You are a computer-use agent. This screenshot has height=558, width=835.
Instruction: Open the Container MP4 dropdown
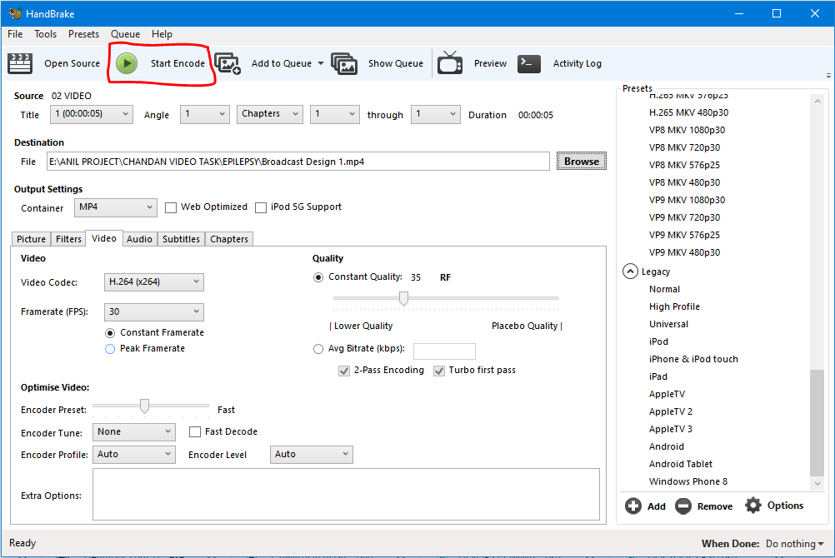pos(116,207)
